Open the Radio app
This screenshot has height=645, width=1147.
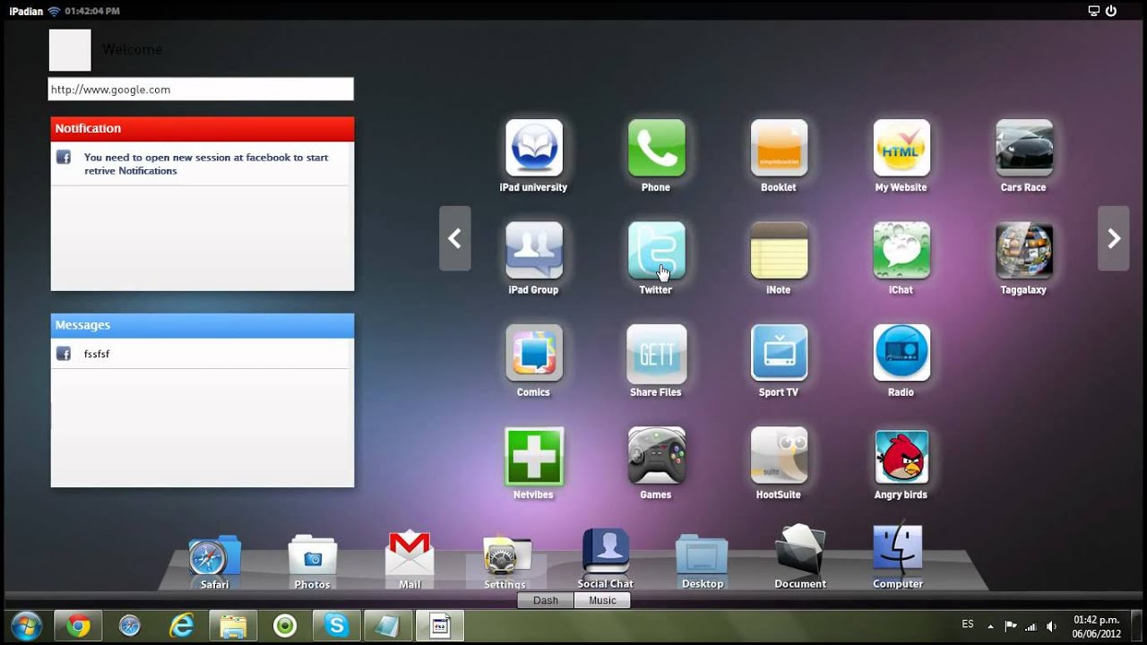tap(901, 353)
